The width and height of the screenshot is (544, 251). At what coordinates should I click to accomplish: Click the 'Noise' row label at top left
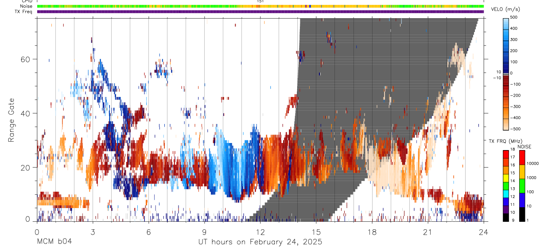(x=26, y=6)
